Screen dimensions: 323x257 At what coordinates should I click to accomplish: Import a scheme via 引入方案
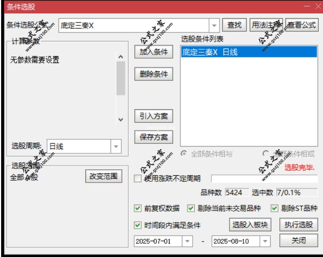point(154,116)
